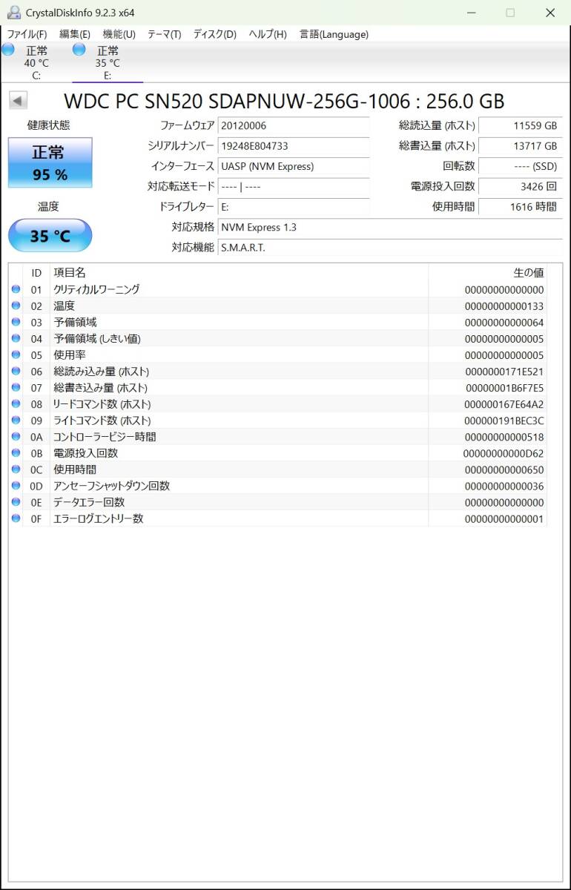Click the 生の値 column header
Screen dimensions: 571x890
tap(488, 272)
